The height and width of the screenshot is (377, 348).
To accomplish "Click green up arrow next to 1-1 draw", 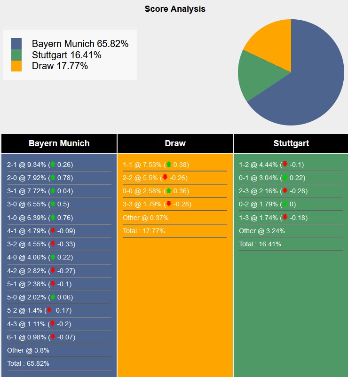I will (x=169, y=165).
